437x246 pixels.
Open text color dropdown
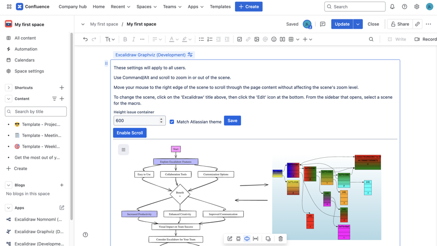(x=174, y=39)
